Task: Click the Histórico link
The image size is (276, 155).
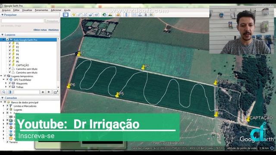Action: [53, 30]
